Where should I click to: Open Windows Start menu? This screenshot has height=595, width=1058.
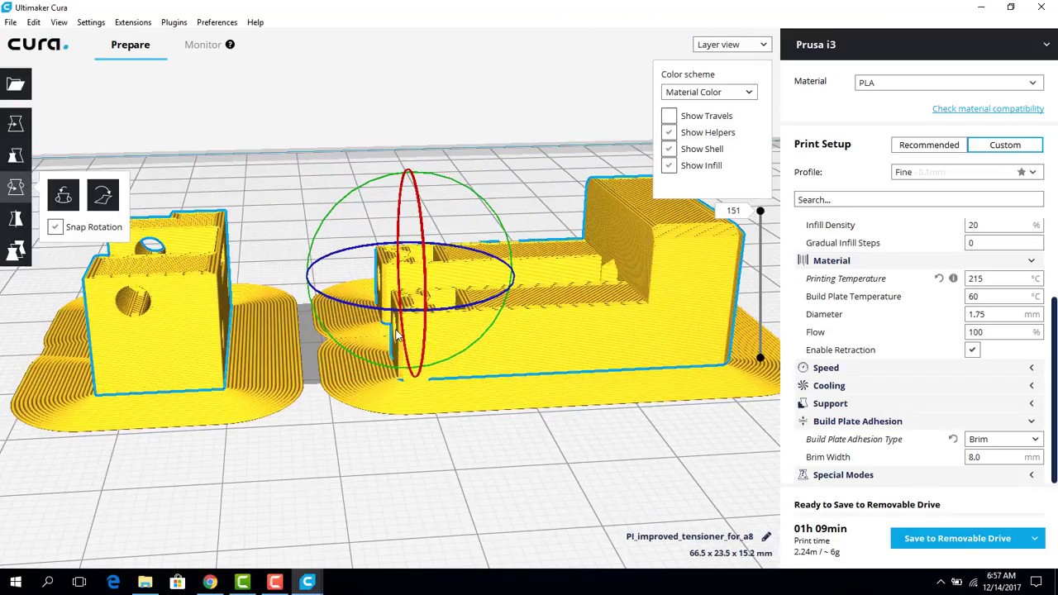click(x=16, y=582)
